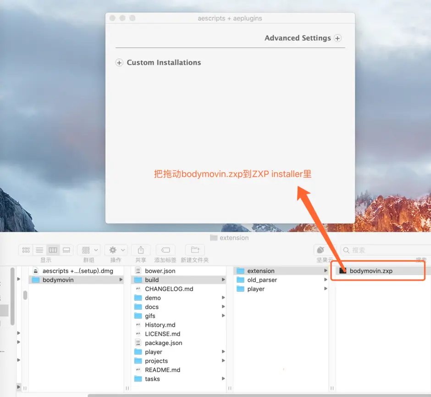
Task: Click bodymovin.zxp file icon
Action: (x=343, y=271)
